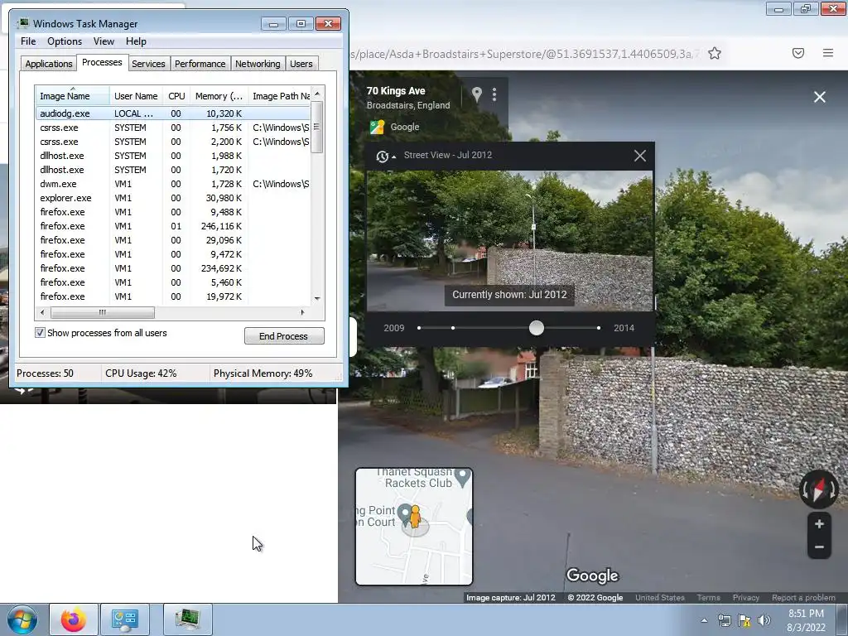Open Control Panel taskbar icon
Screen dimensions: 848x636
point(125,619)
